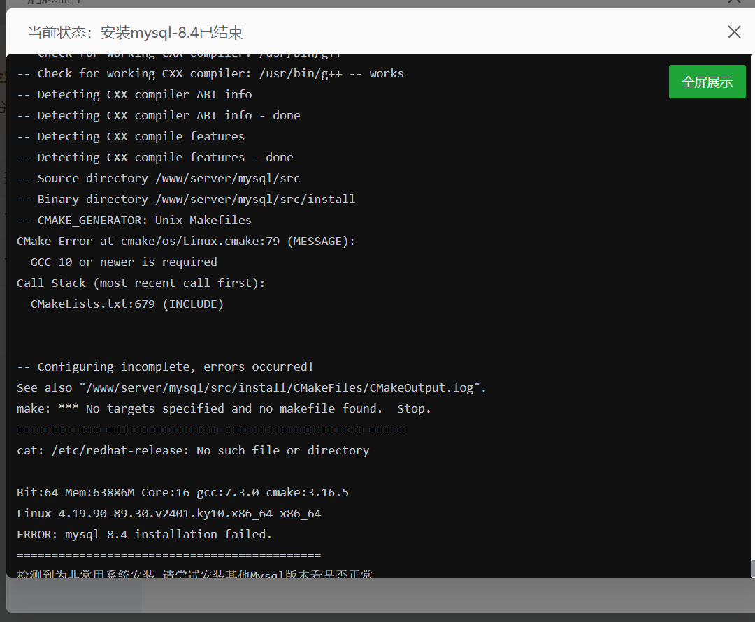Screen dimensions: 755x622
Task: Click the 'Bit:64 Mem:63886M Core:16' line
Action: tap(183, 492)
